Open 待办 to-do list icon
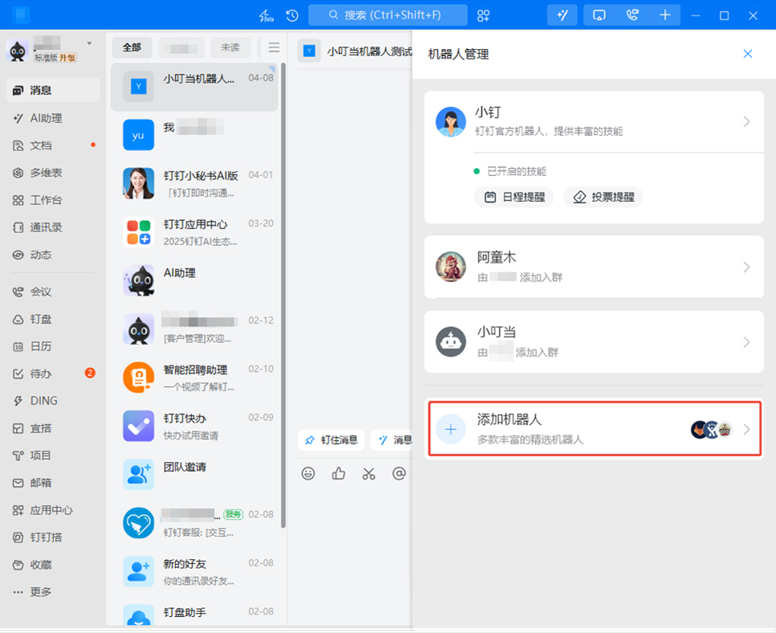This screenshot has height=633, width=776. pyautogui.click(x=18, y=374)
